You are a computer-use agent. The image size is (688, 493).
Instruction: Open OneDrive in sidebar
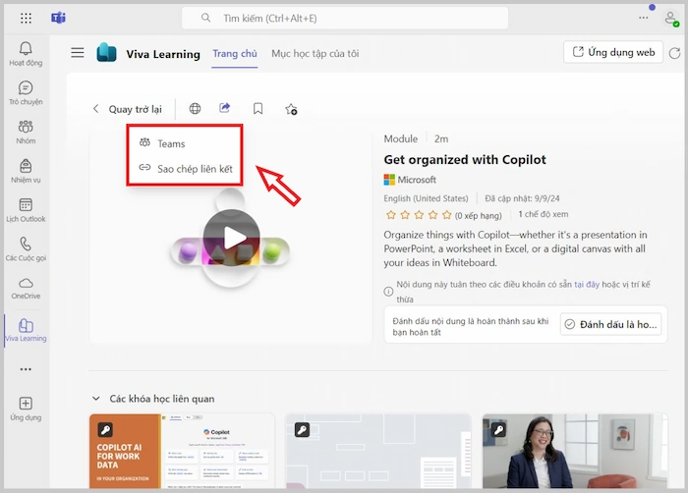pyautogui.click(x=26, y=288)
